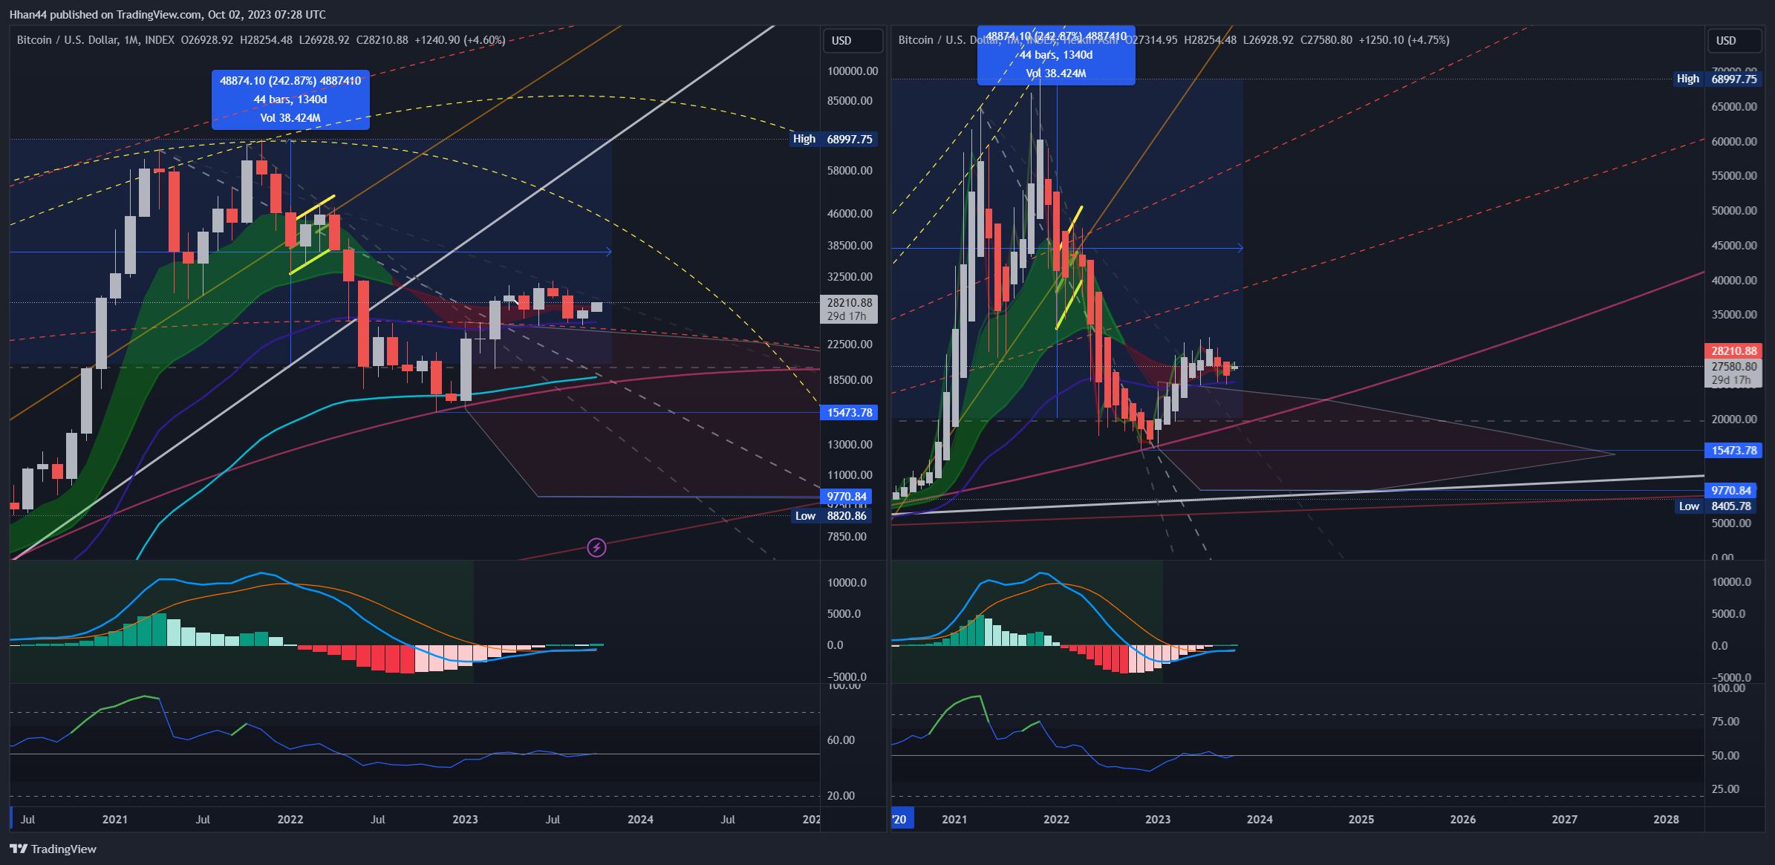1775x865 pixels.
Task: Click the blue horizontal arrow tip on left chart
Action: coord(609,252)
